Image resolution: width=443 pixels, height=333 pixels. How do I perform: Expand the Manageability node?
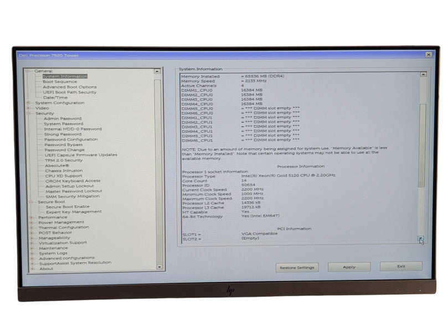pyautogui.click(x=32, y=238)
